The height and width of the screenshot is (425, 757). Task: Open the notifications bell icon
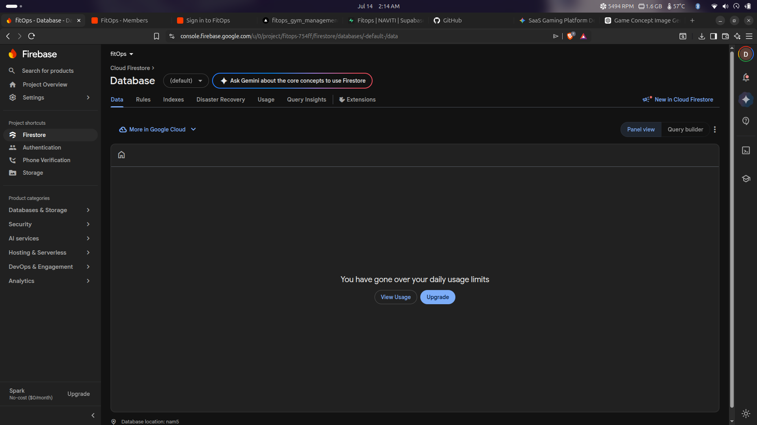coord(746,78)
